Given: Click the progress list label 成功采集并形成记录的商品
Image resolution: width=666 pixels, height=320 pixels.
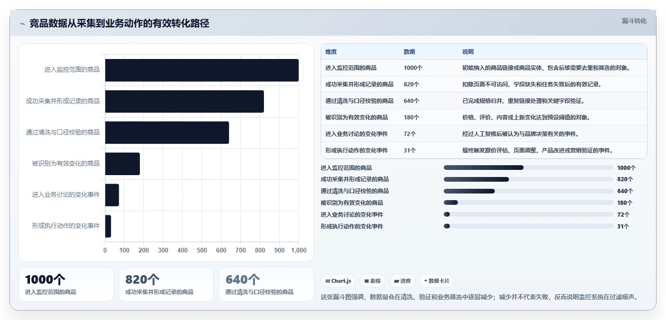Looking at the screenshot, I should point(355,179).
